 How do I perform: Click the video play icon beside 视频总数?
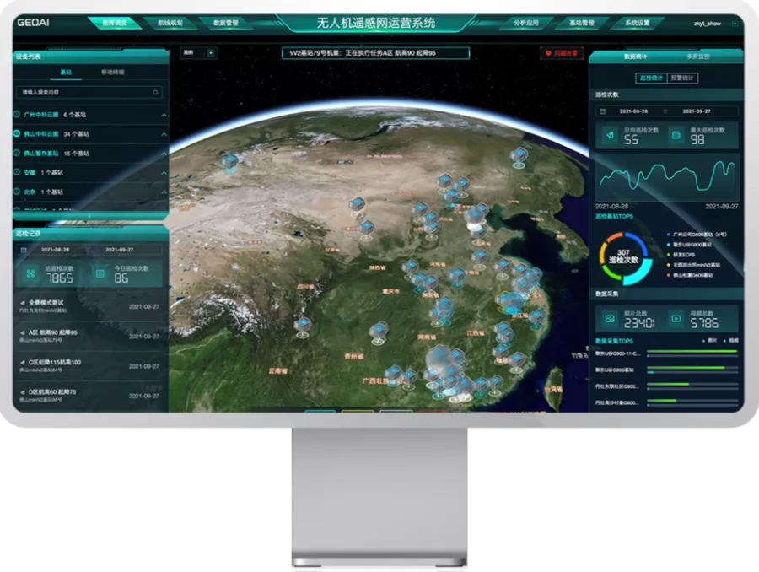coord(676,319)
